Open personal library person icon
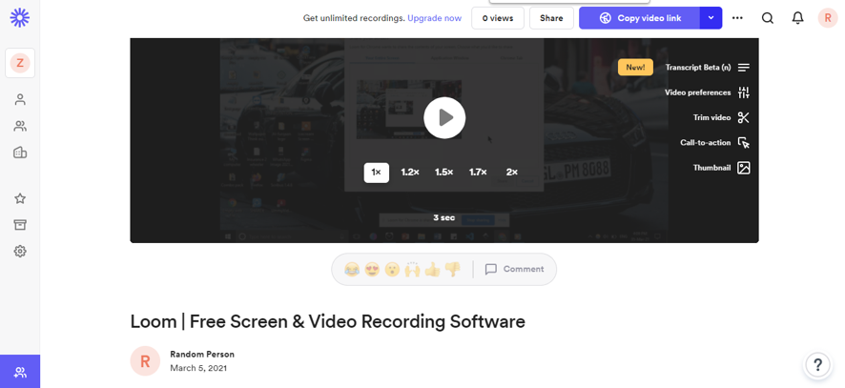The height and width of the screenshot is (388, 845). [20, 100]
